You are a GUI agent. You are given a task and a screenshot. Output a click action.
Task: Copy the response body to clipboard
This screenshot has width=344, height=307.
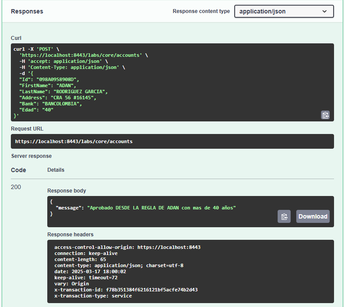[284, 216]
